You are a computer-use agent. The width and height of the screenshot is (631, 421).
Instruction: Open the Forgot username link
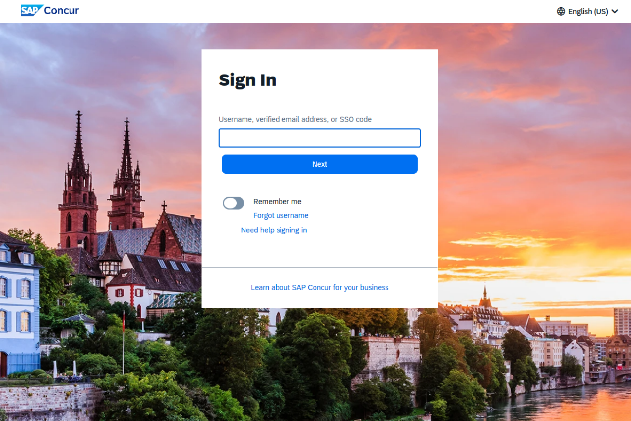tap(280, 215)
